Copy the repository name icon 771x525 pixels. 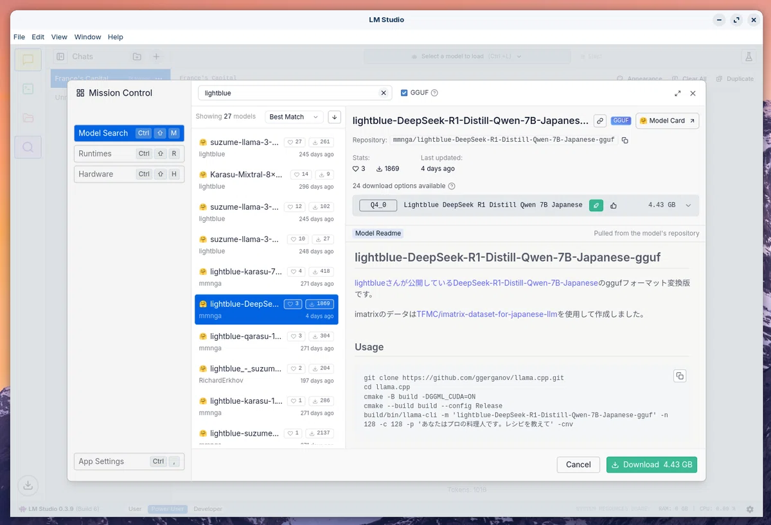tap(625, 140)
